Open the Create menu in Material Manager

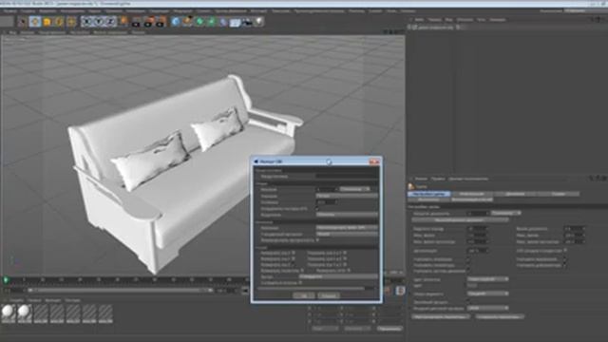16,300
